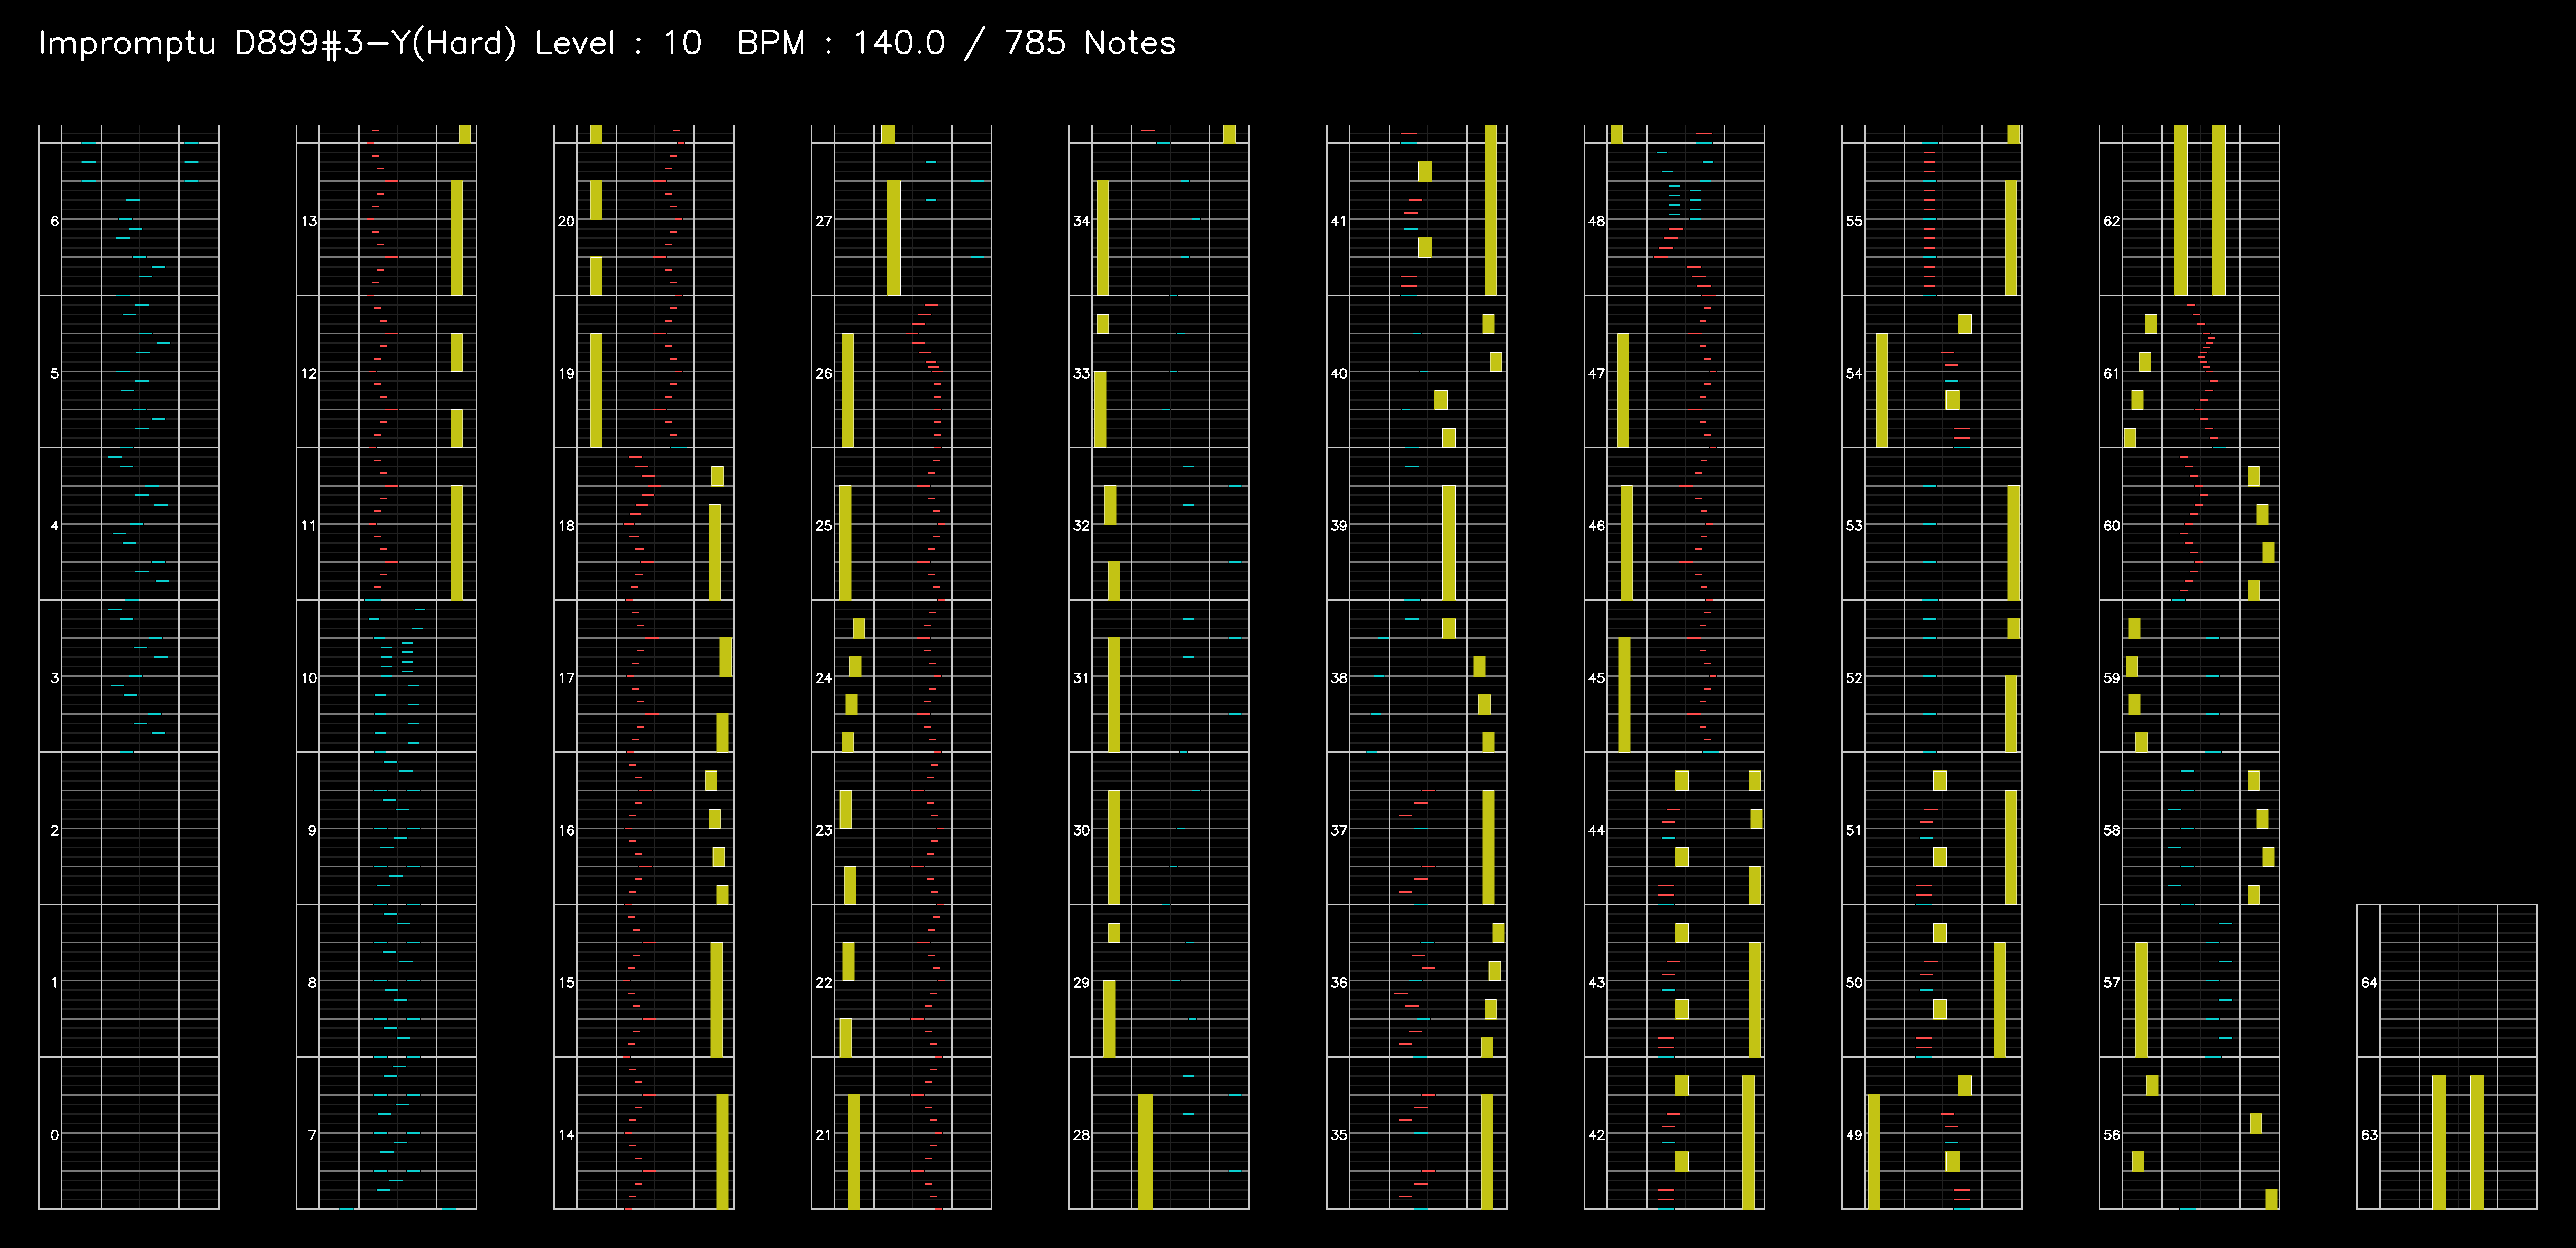Click the song title "Impromptu D899#3-Y(Hard)"
2576x1248 pixels.
pyautogui.click(x=277, y=43)
